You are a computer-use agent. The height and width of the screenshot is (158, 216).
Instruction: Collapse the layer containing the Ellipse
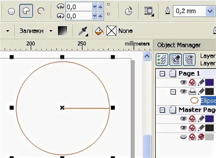[173, 92]
